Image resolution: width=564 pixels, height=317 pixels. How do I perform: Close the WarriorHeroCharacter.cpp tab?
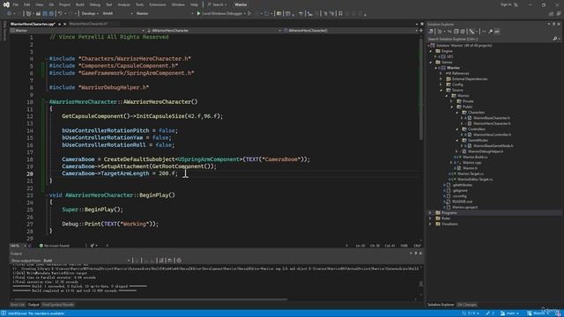(x=64, y=24)
